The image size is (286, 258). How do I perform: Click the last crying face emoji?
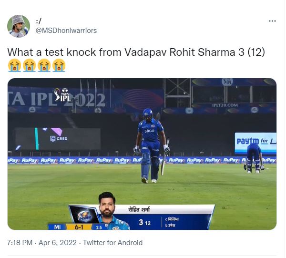[59, 65]
